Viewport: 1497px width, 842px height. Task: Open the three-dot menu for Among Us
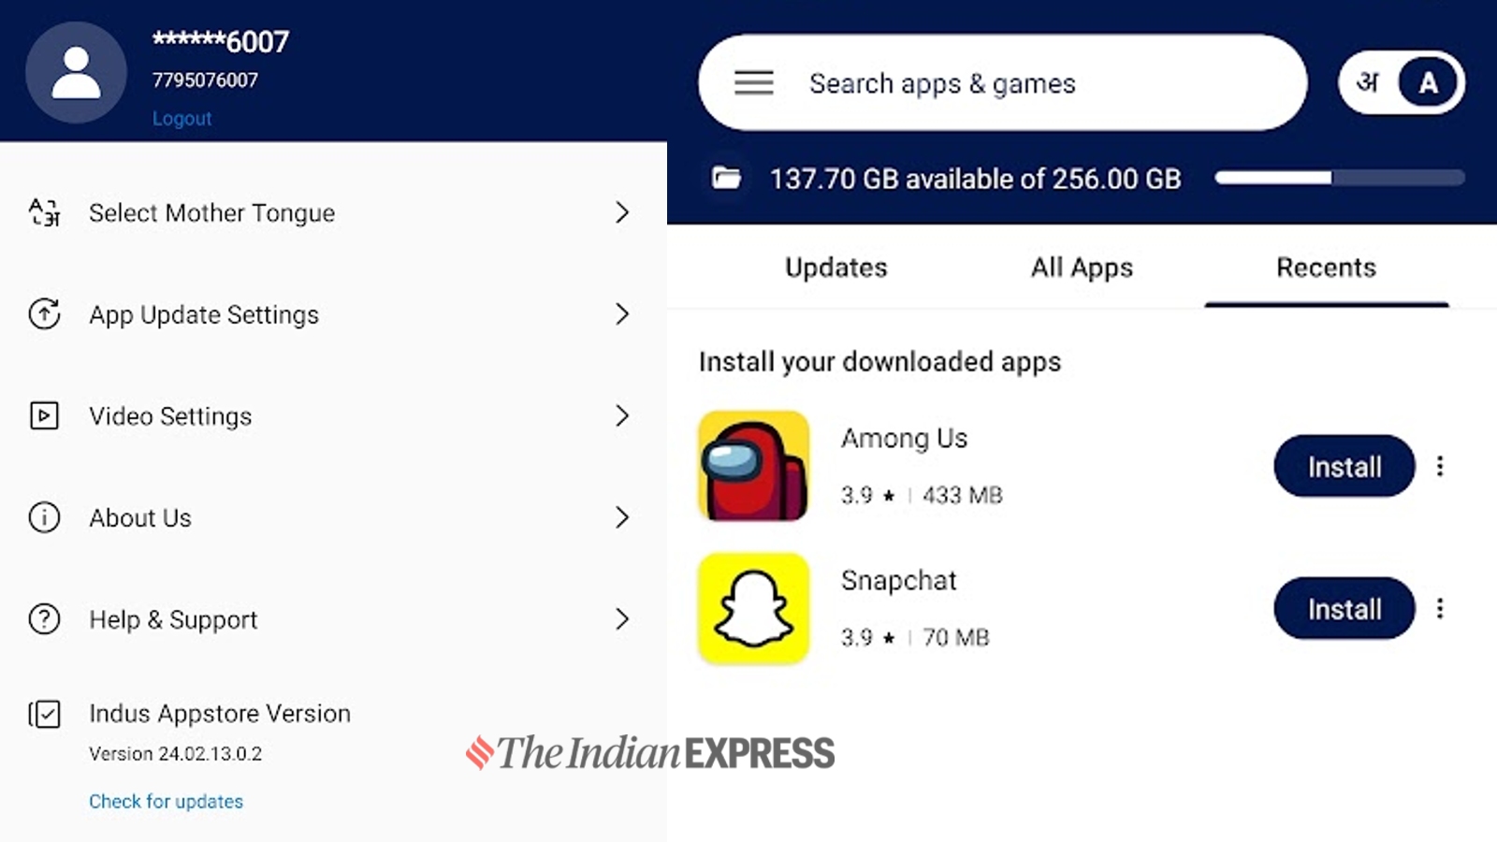click(x=1441, y=466)
